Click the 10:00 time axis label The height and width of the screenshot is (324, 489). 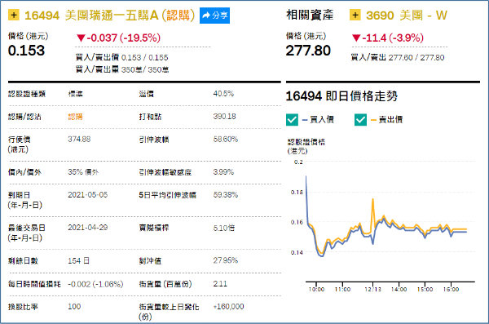[316, 290]
